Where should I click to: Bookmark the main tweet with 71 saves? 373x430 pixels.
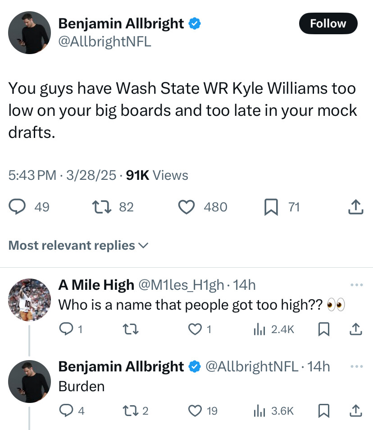[270, 207]
